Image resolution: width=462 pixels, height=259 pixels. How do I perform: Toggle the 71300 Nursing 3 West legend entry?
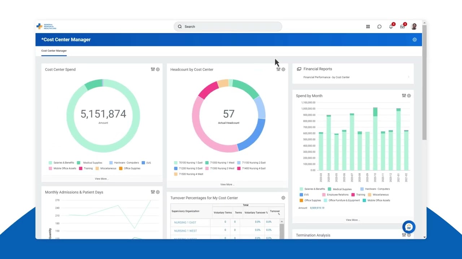click(x=220, y=169)
